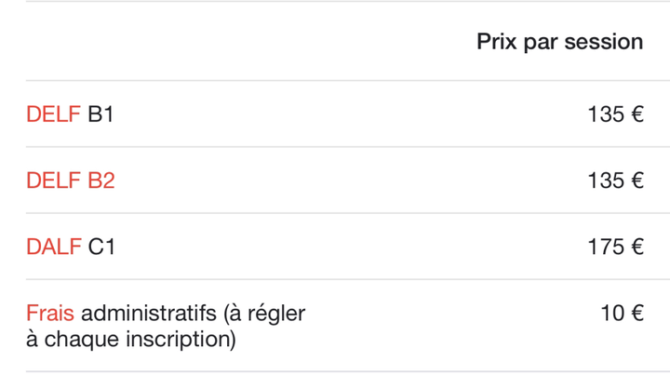
Task: Select the 135 € price for DELF B2
Action: point(615,181)
